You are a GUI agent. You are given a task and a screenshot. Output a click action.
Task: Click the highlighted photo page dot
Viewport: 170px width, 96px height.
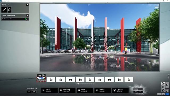coord(78,84)
